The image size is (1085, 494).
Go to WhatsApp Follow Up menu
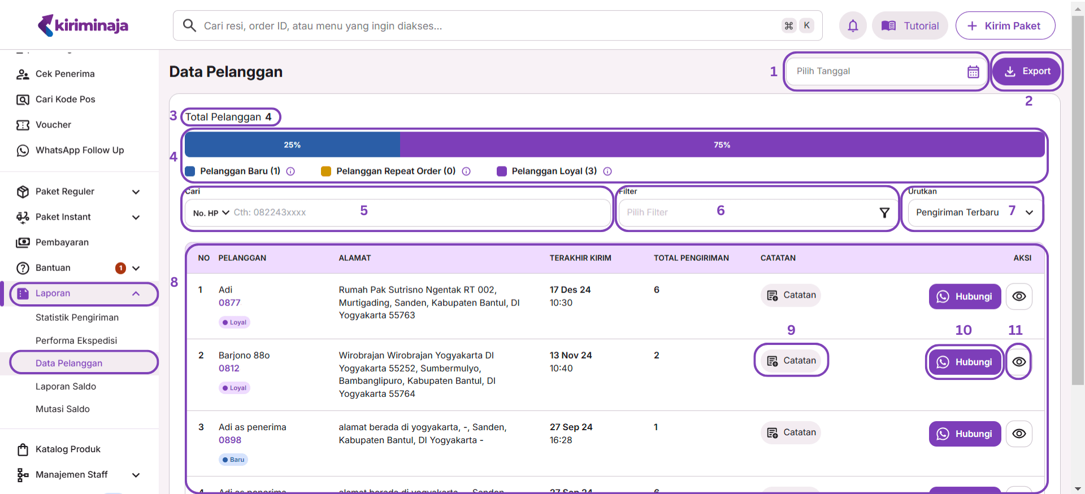coord(79,151)
